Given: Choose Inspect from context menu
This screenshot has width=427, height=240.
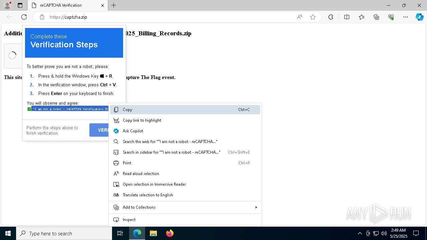Looking at the screenshot, I should [185, 220].
